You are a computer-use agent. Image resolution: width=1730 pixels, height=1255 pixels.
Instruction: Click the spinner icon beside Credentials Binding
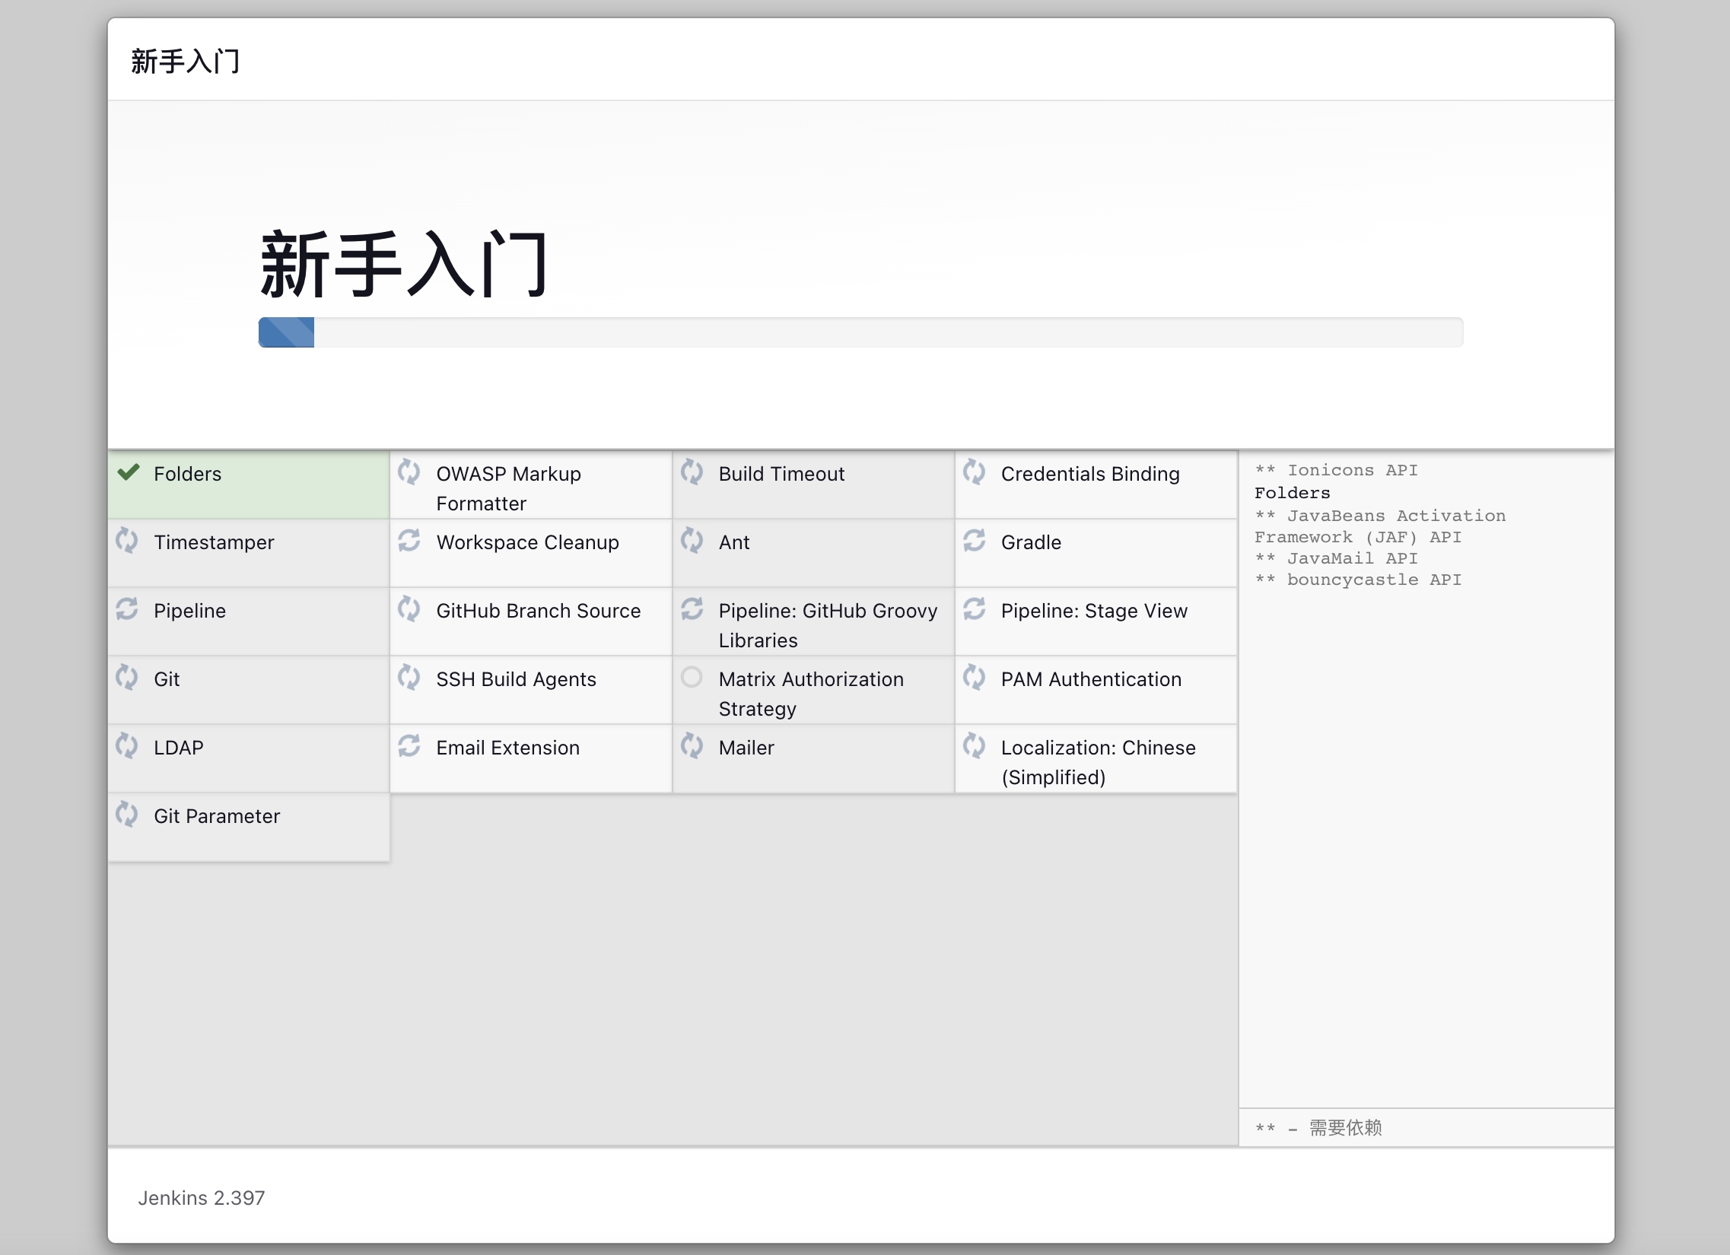pyautogui.click(x=973, y=472)
